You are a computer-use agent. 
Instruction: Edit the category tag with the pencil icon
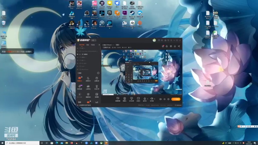(110, 47)
